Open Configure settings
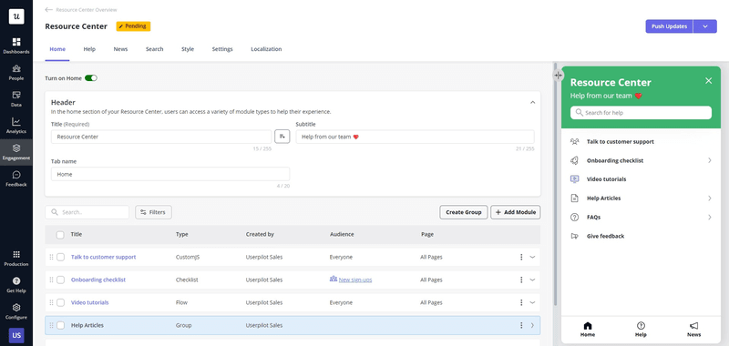This screenshot has height=346, width=729. tap(16, 311)
